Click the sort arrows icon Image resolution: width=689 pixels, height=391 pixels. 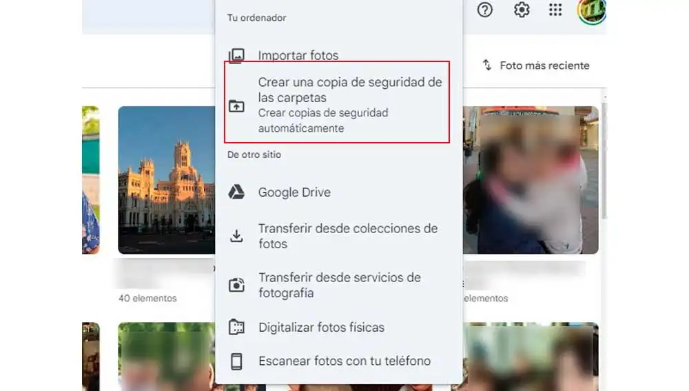click(x=487, y=65)
